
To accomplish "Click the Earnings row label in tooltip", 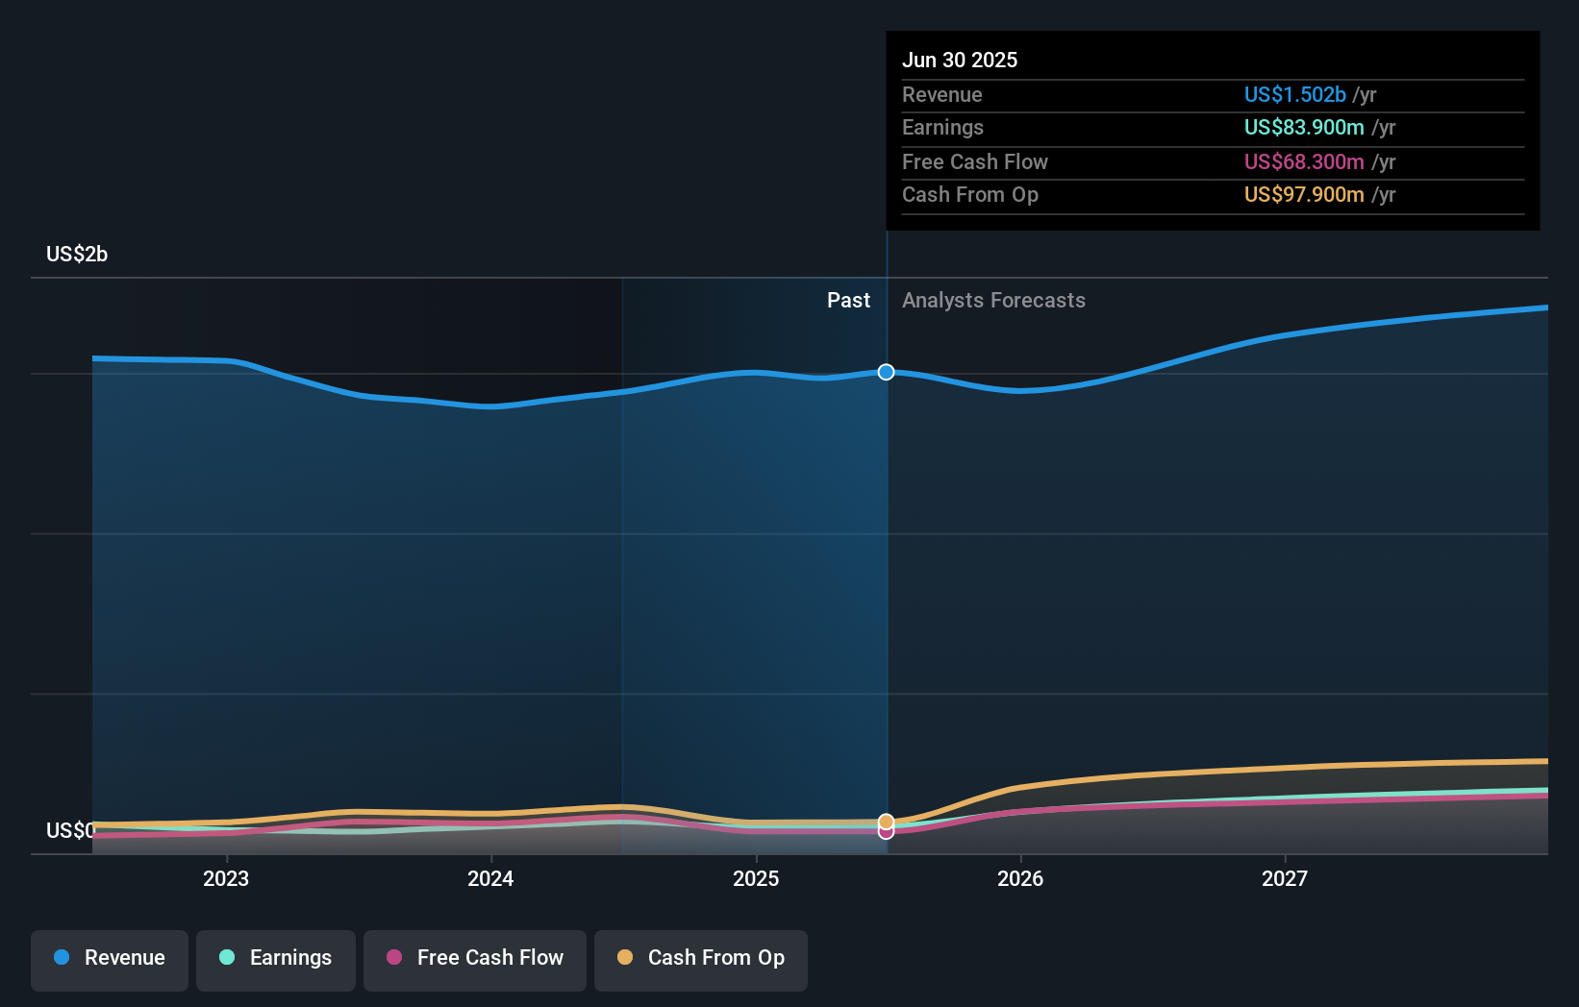I will (942, 127).
